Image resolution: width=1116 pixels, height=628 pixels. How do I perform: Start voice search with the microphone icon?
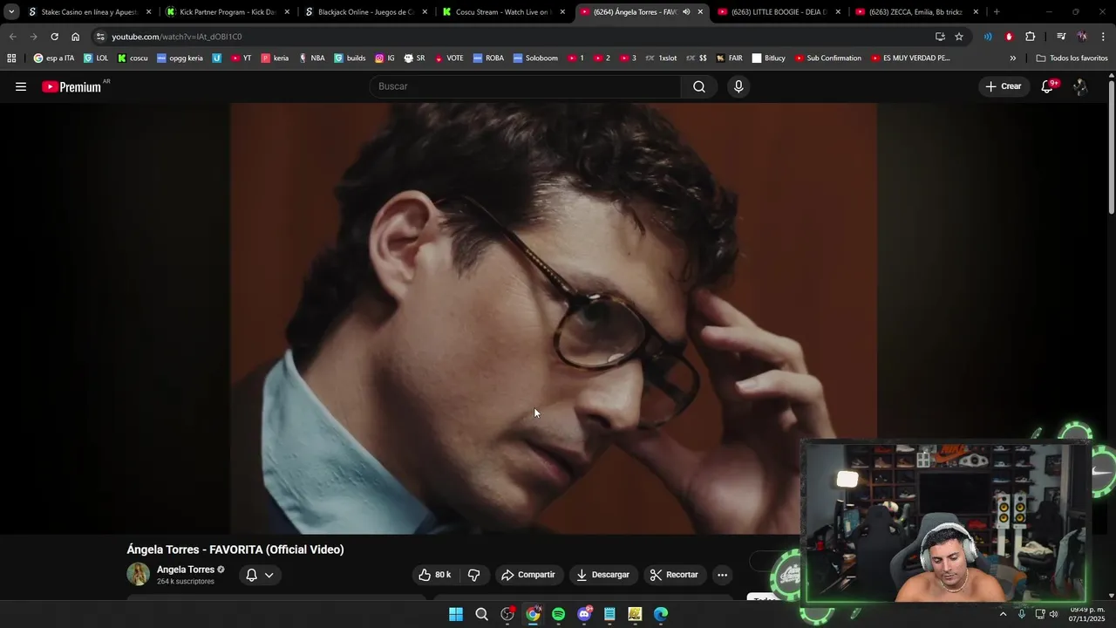pos(738,86)
